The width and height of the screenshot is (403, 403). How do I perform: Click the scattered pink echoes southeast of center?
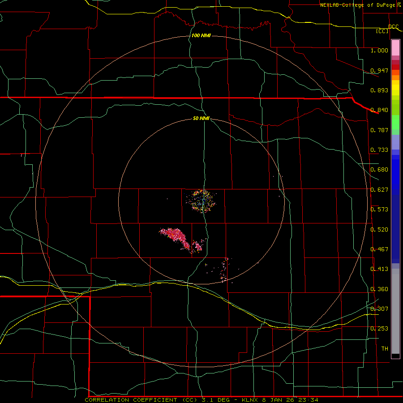223,270
